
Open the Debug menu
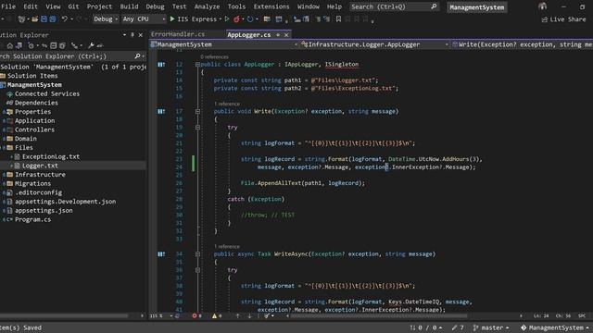click(x=155, y=6)
